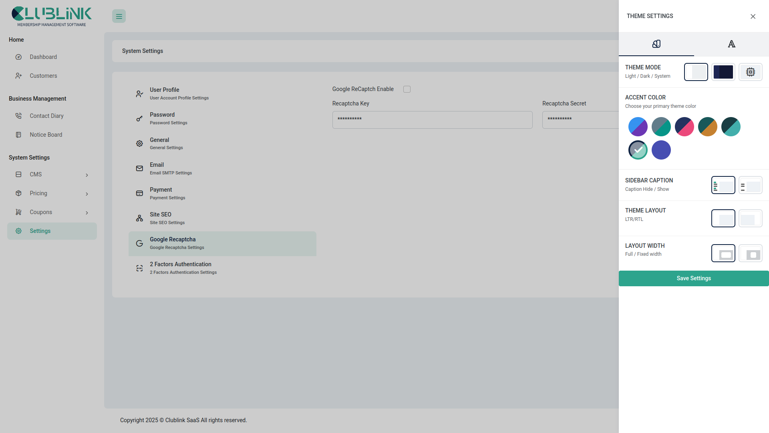Expand the CMS menu

coord(52,174)
